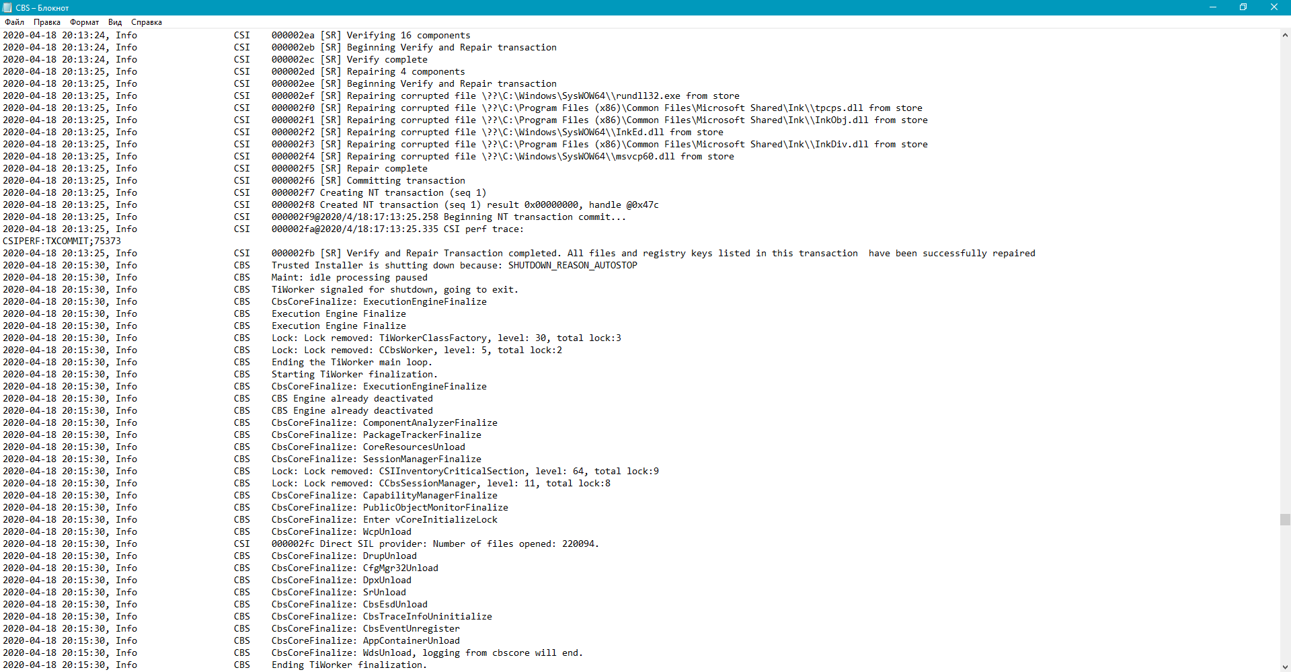Screen dimensions: 1291x672
Task: Click 'SHUTDOWN_REASON_AUTOSTOP' text
Action: click(x=572, y=266)
